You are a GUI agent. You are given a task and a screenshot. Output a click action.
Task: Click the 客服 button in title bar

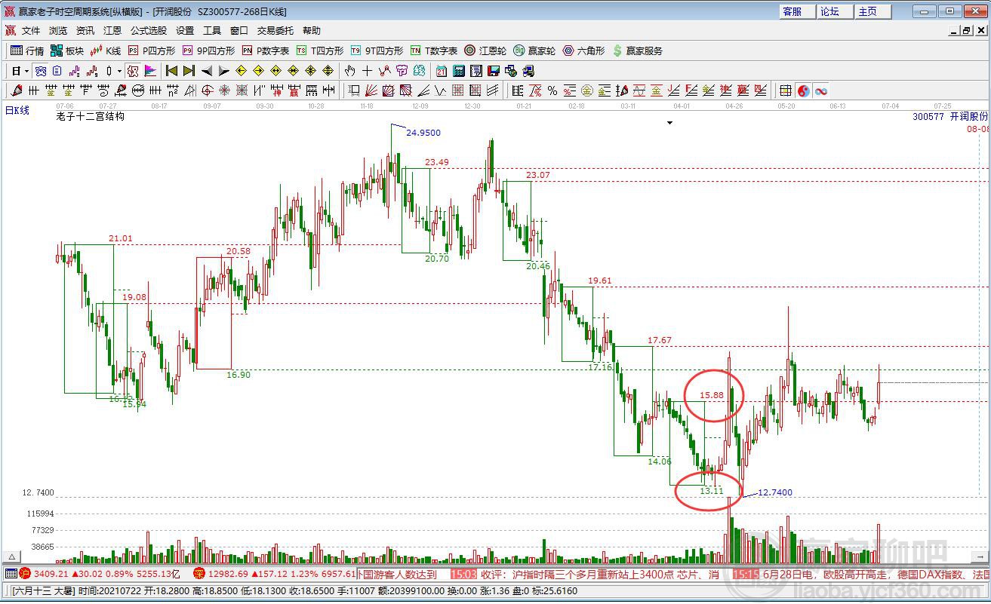pos(797,11)
